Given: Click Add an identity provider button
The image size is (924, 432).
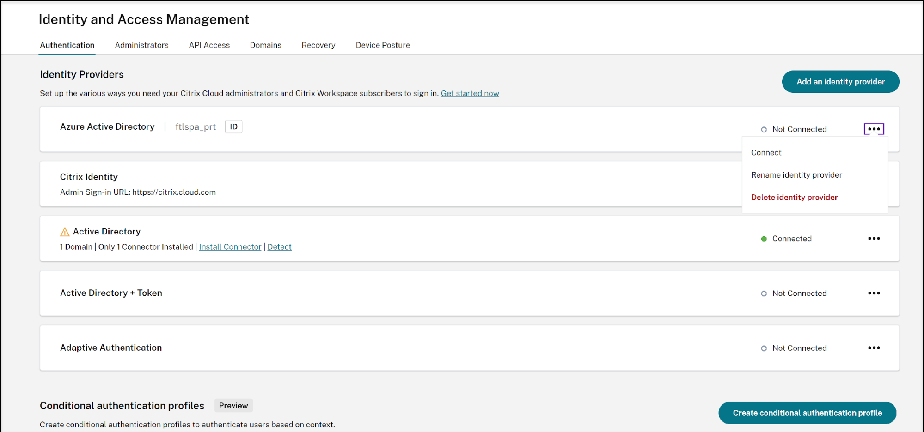Looking at the screenshot, I should click(x=840, y=82).
